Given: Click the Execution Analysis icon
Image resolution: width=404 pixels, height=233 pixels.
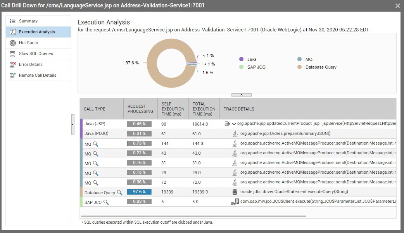Looking at the screenshot, I should coord(13,32).
